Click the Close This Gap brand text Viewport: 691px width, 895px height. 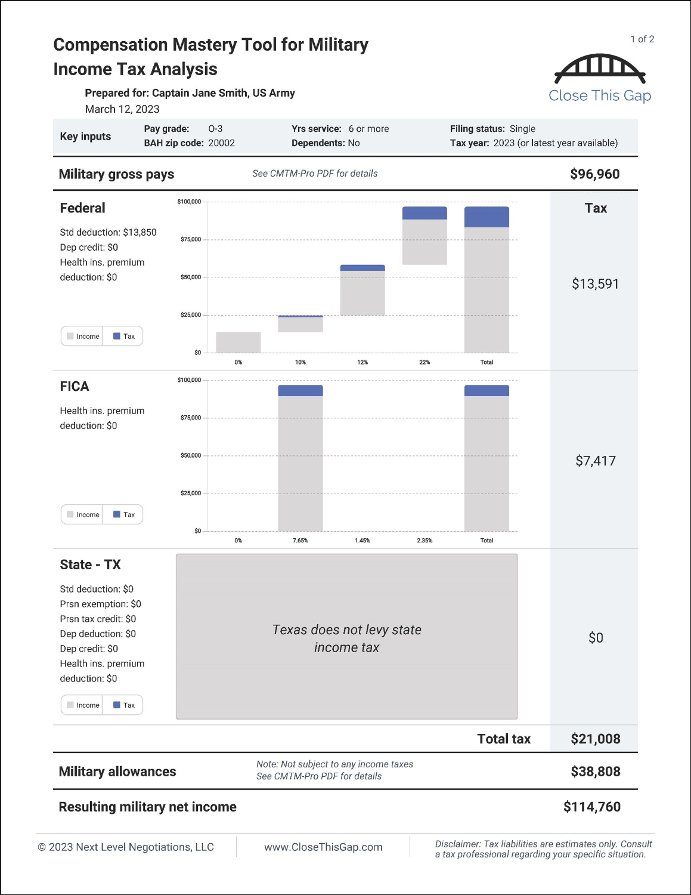pos(600,95)
